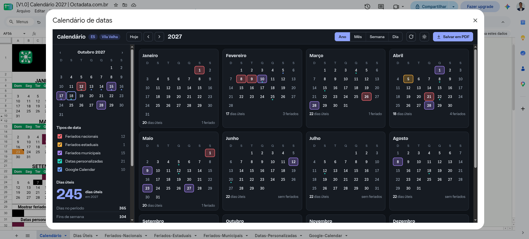Click the Hoje button

pos(134,37)
